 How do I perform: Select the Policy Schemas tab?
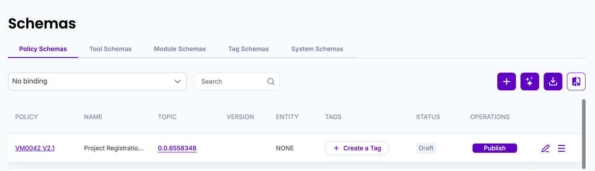(43, 49)
